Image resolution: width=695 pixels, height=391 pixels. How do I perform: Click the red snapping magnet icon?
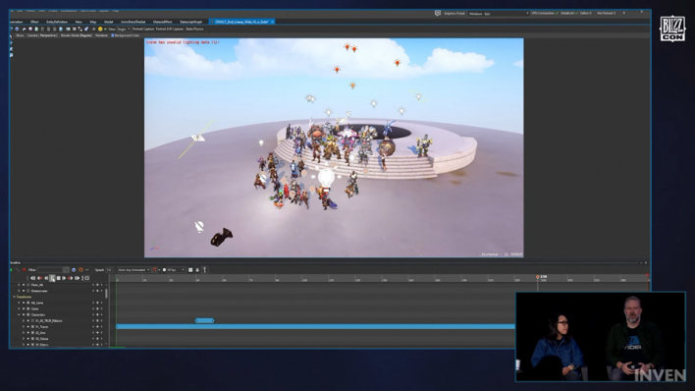pos(155,270)
